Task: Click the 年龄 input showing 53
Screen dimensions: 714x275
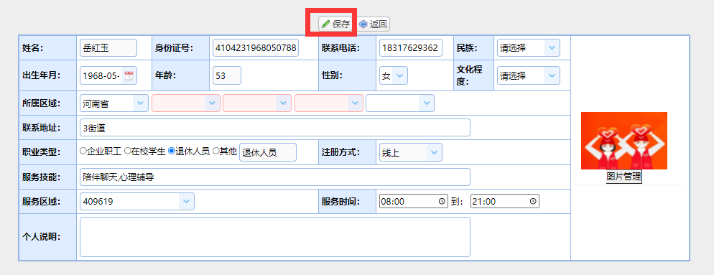Action: (x=227, y=75)
